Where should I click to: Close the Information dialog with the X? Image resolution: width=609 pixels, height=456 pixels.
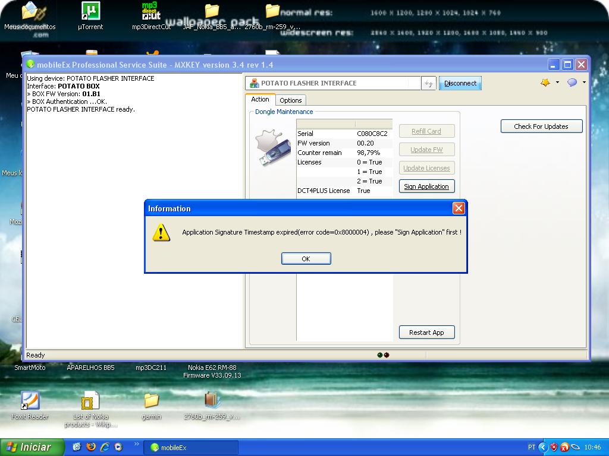pos(459,208)
